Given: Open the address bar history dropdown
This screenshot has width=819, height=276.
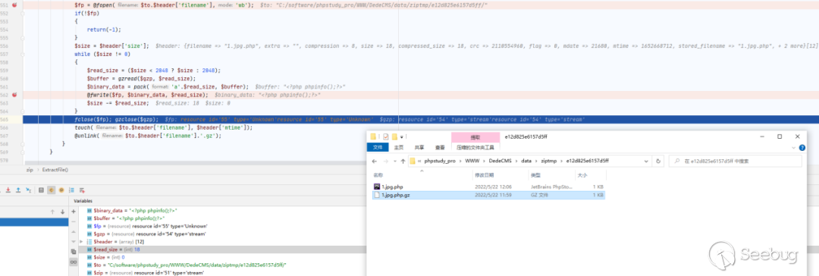Looking at the screenshot, I should click(646, 161).
